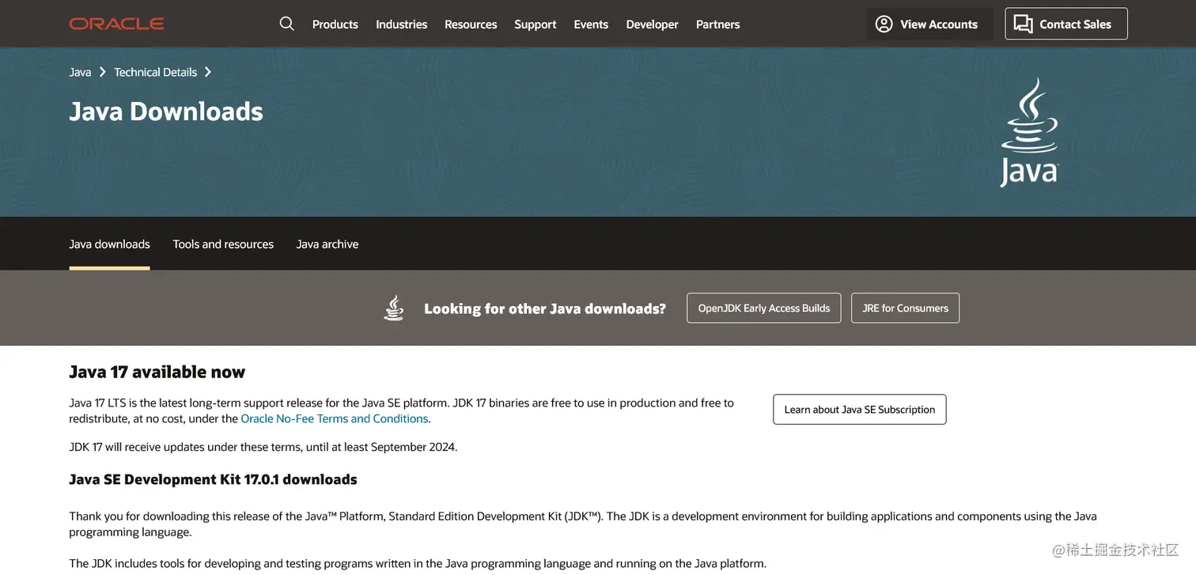Viewport: 1196px width, 575px height.
Task: Click the Oracle logo
Action: coord(116,24)
